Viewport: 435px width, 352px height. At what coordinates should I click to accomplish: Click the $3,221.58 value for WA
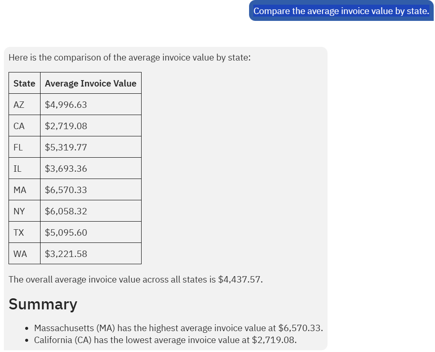click(x=66, y=254)
